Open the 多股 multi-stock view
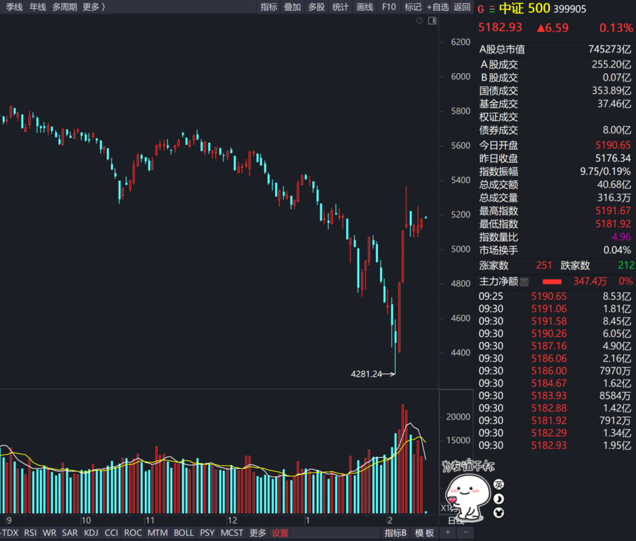This screenshot has height=541, width=636. 316,7
